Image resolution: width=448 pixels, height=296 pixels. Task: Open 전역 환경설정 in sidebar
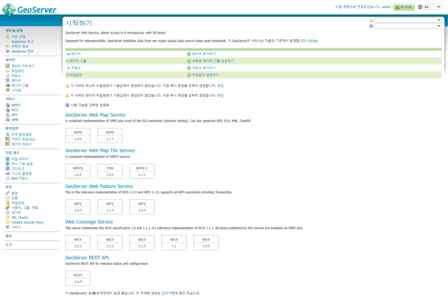click(22, 134)
